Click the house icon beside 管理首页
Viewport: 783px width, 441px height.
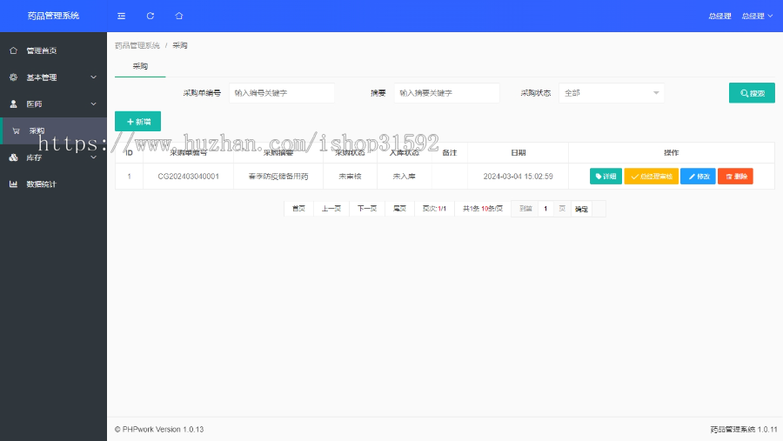(x=13, y=50)
